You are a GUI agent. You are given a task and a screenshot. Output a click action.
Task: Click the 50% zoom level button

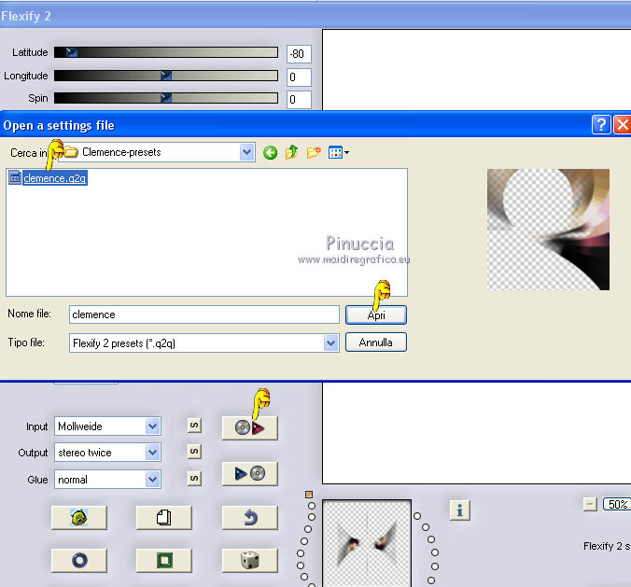click(x=616, y=504)
